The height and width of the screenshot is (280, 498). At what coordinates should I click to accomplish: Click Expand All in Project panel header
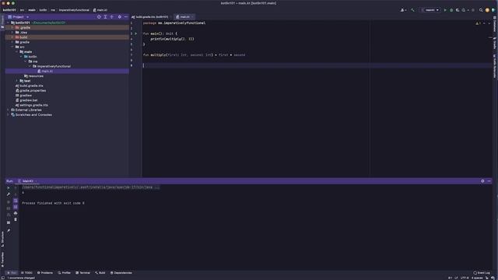[x=106, y=17]
